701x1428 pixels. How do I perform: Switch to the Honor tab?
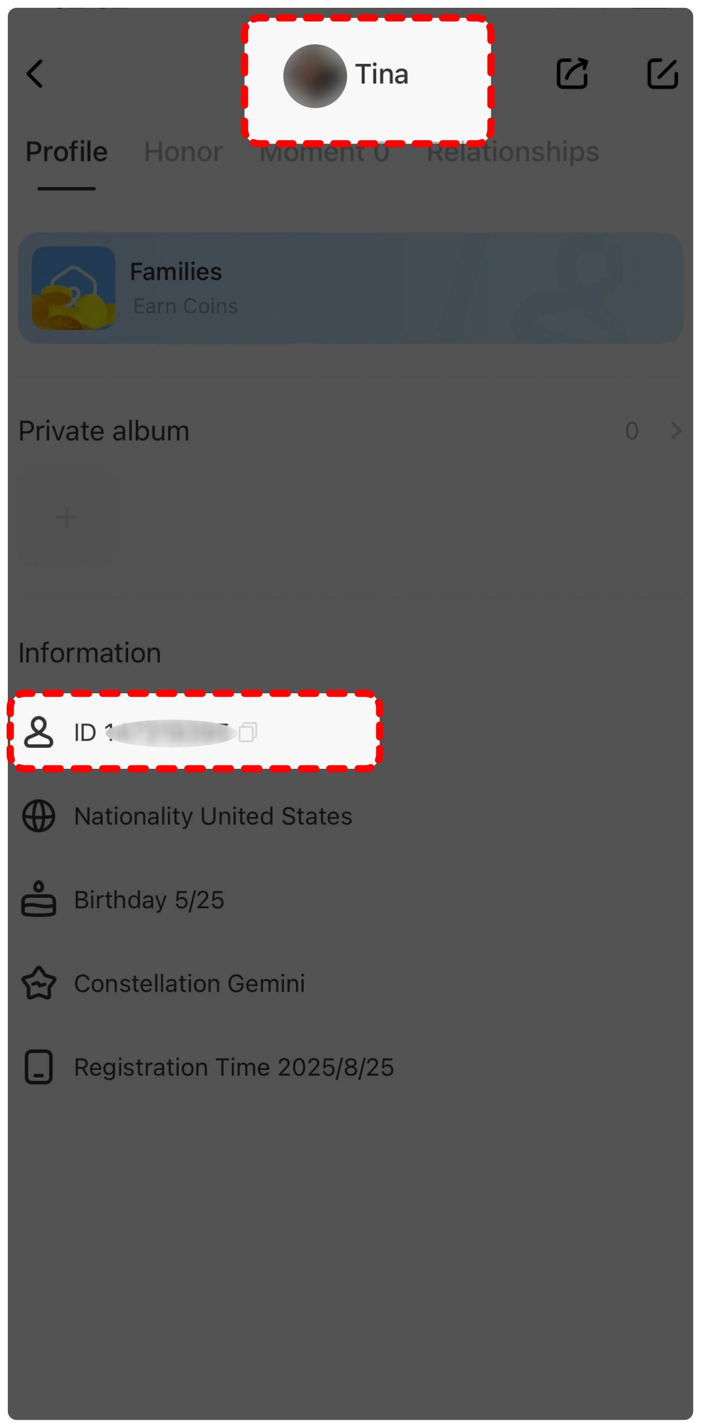(184, 152)
